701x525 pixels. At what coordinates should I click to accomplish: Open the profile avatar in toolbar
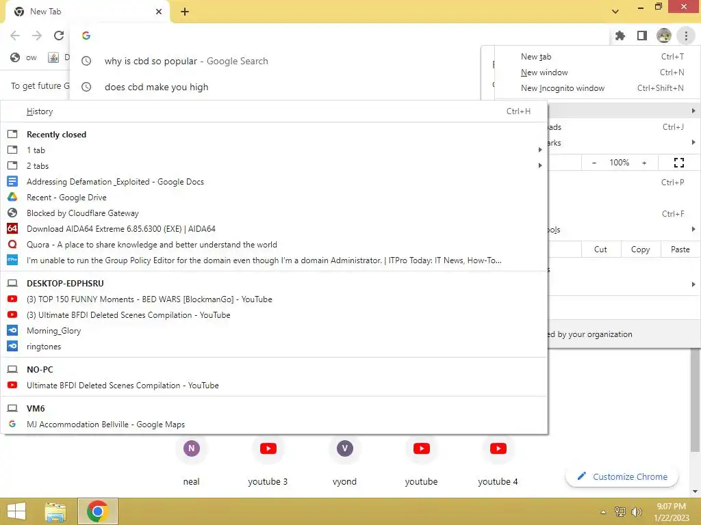click(x=664, y=36)
